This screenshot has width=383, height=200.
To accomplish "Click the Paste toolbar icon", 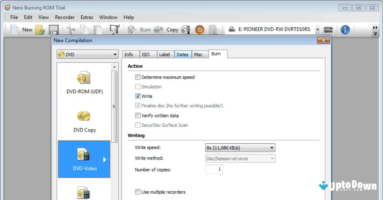I will 98,29.
